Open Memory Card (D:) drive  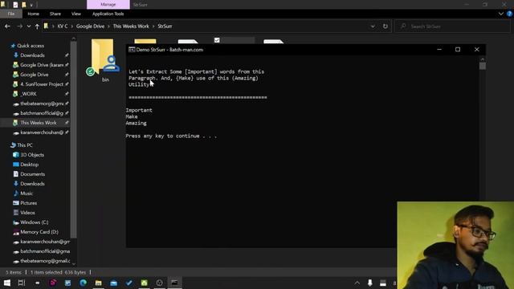(39, 232)
